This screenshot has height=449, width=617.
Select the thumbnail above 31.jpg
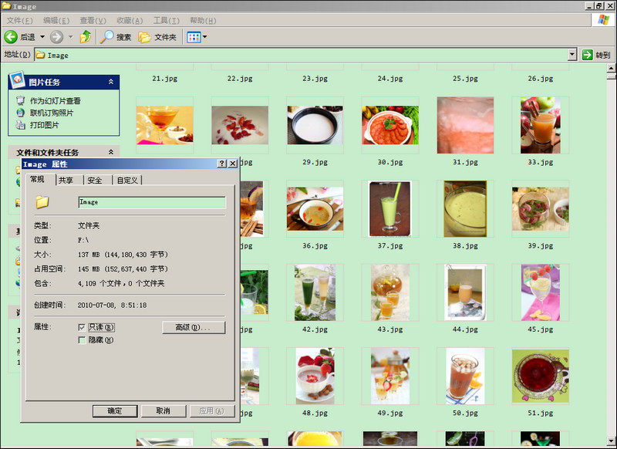click(x=465, y=125)
